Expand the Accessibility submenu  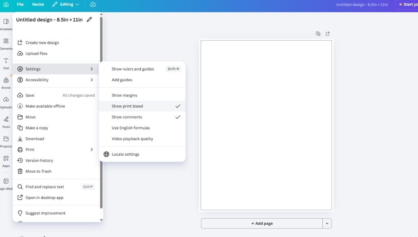click(56, 80)
